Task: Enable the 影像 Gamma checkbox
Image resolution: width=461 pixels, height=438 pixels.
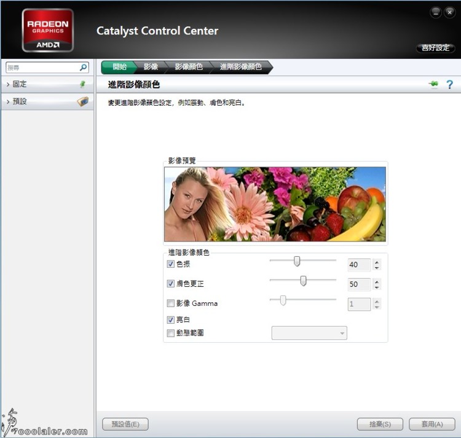Action: point(170,303)
